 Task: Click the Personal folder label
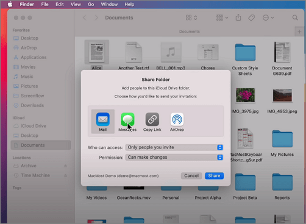point(171,198)
